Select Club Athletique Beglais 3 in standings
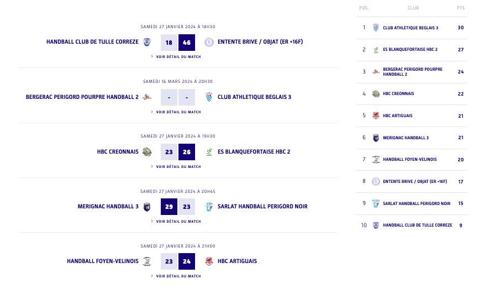Viewport: 494px width, 294px height. point(410,28)
